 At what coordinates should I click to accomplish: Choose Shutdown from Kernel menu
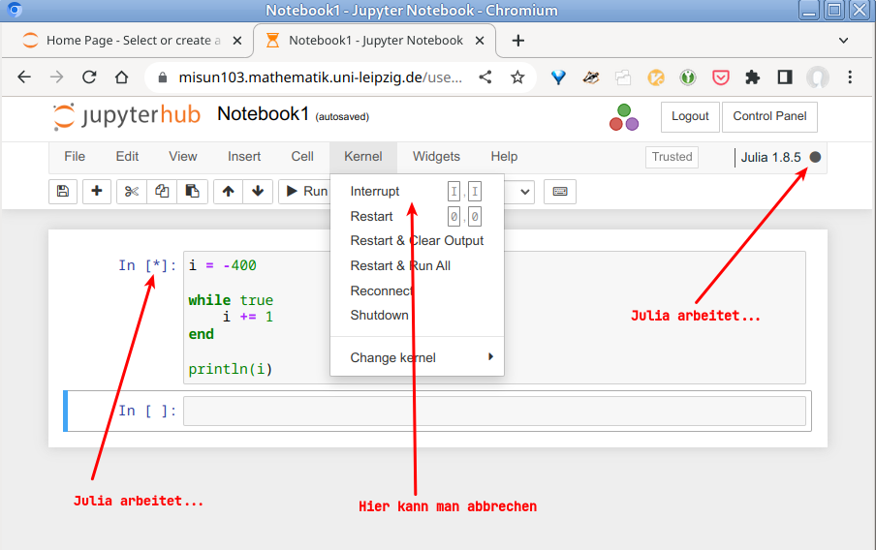(417, 315)
